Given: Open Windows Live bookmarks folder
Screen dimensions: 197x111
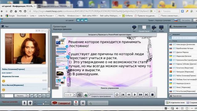Looking at the screenshot, I should [74, 16].
